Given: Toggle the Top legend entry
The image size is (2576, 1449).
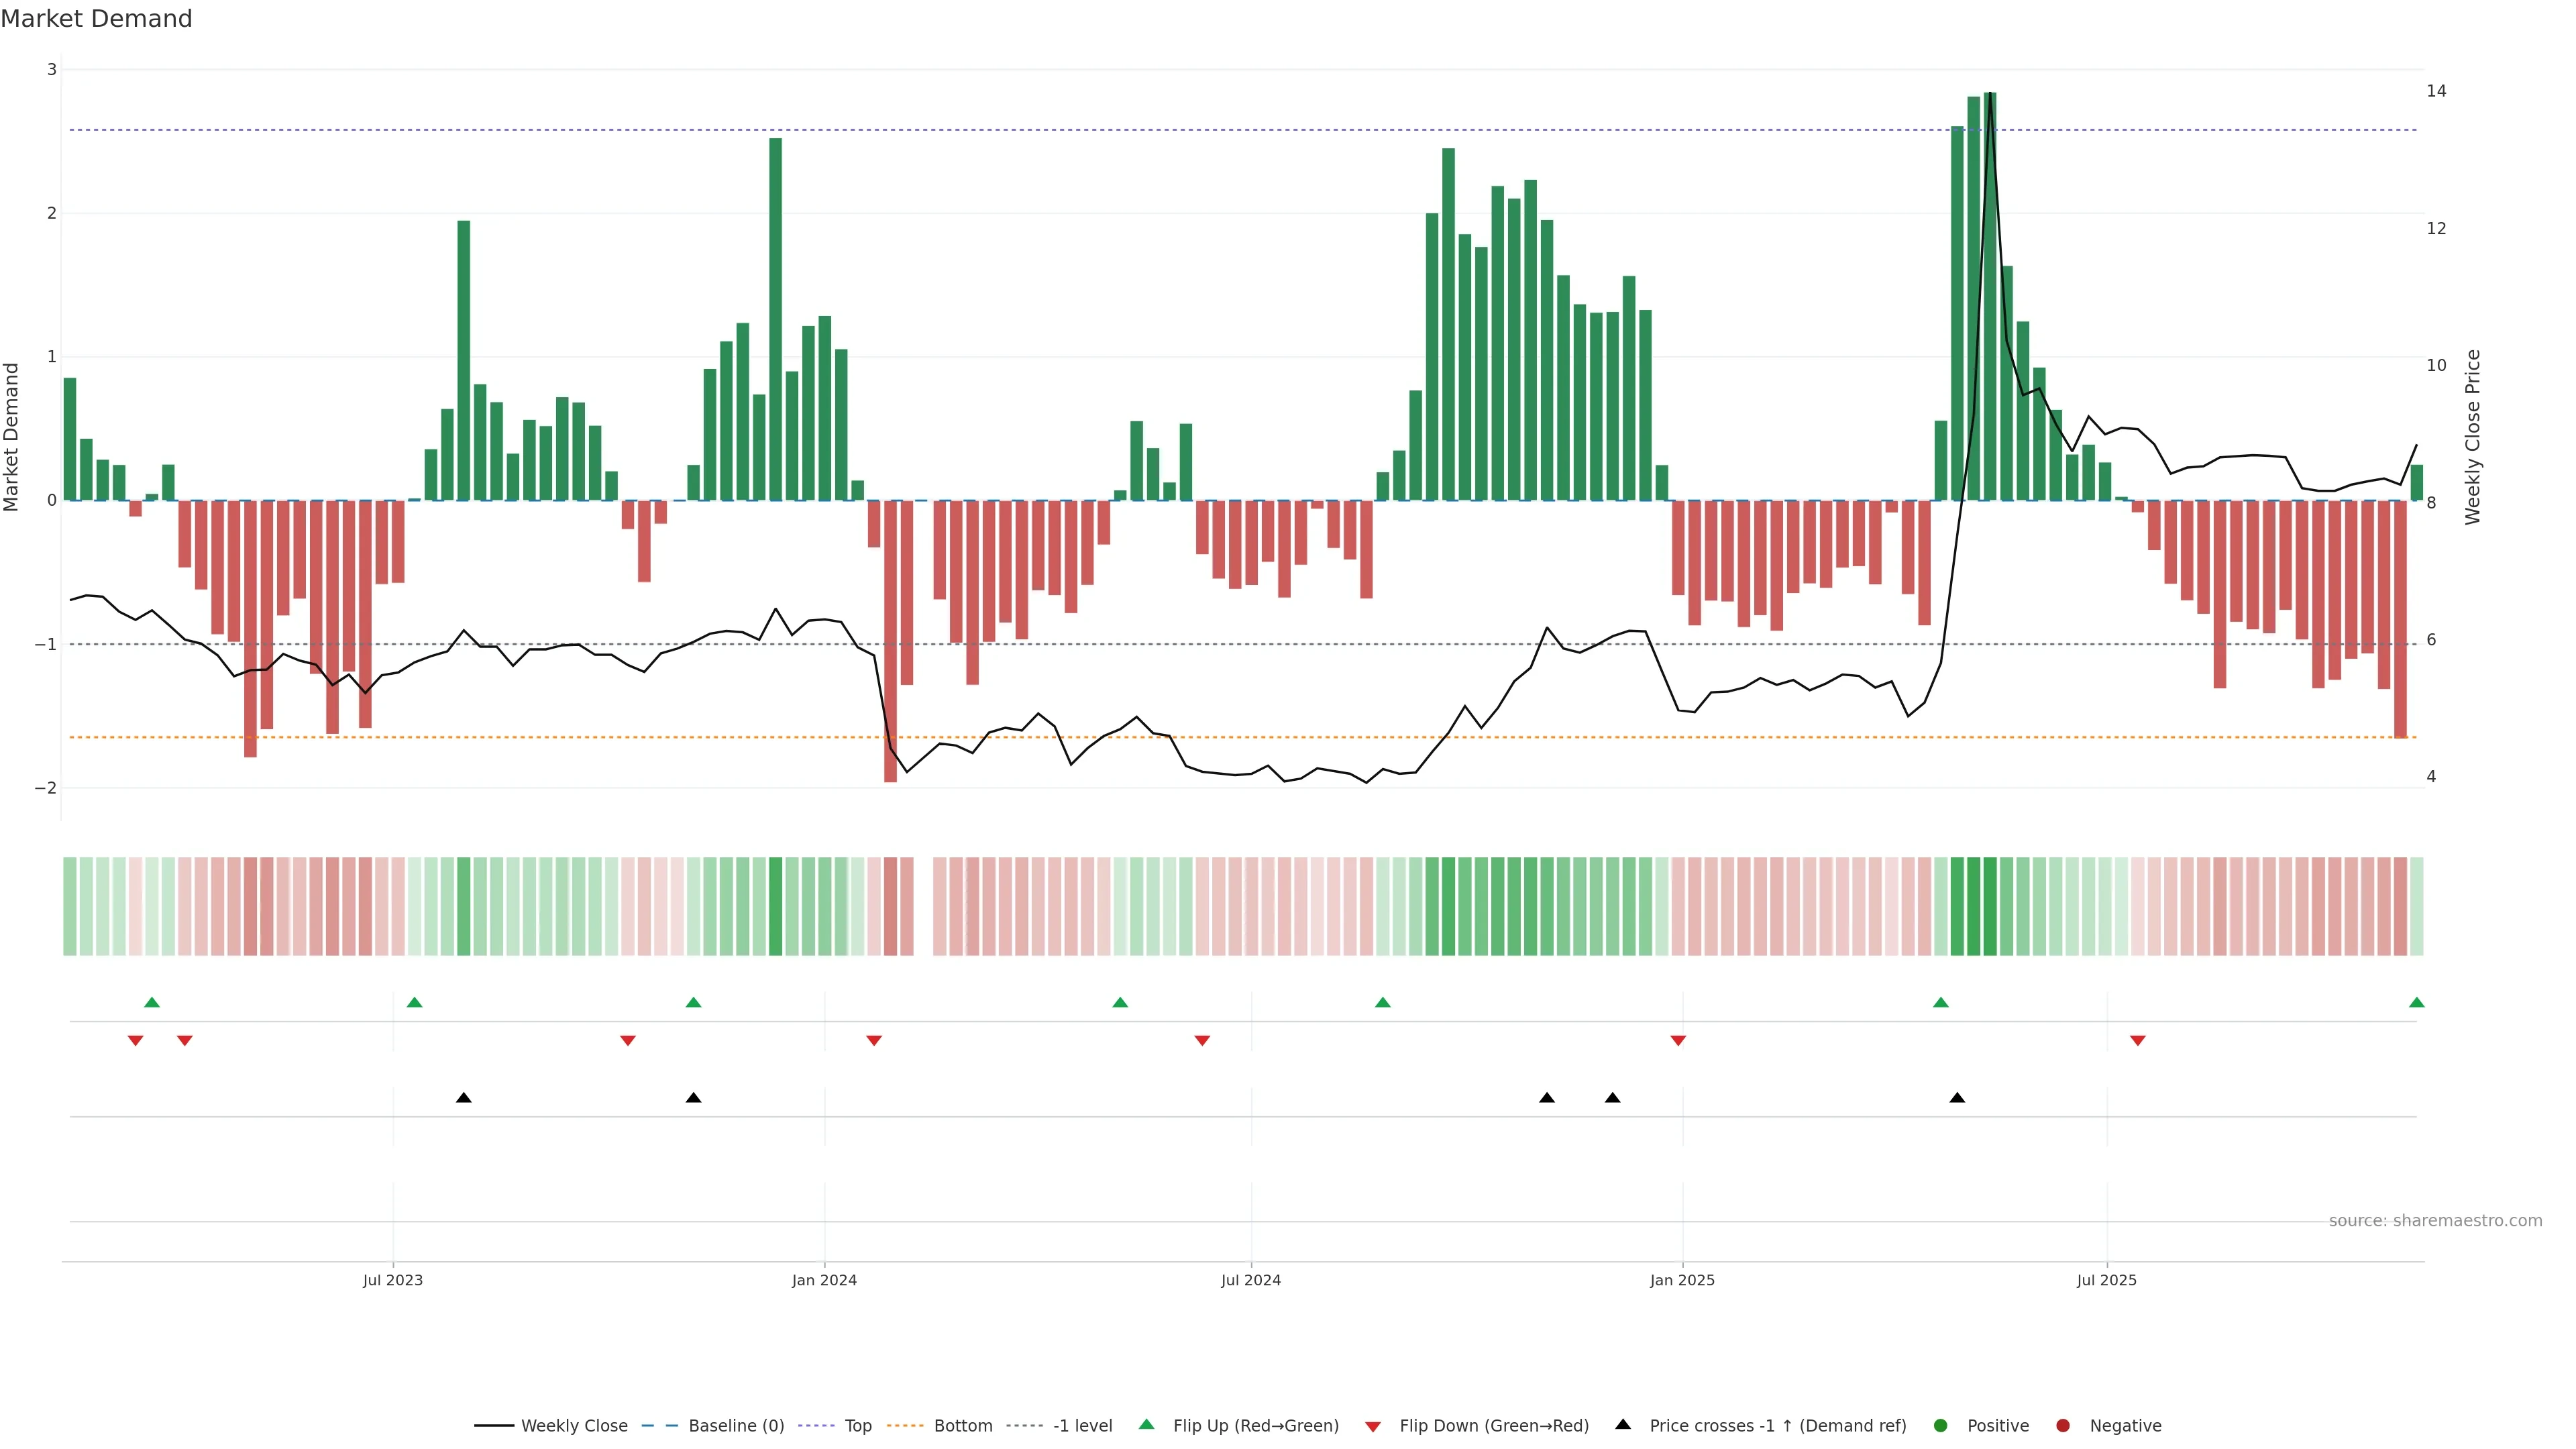Looking at the screenshot, I should point(857,1426).
